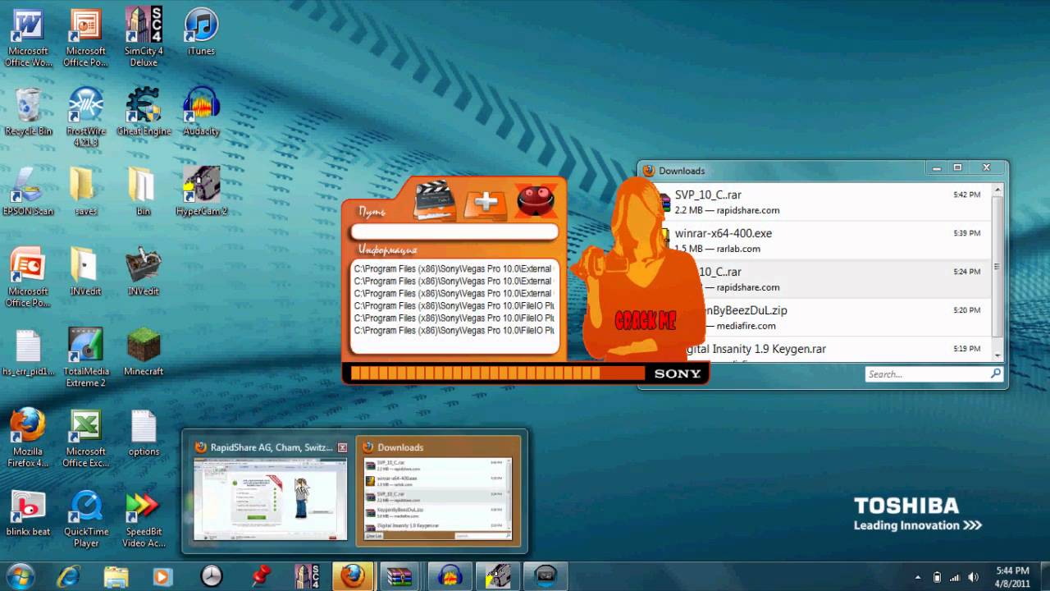The height and width of the screenshot is (591, 1050).
Task: Open the taskbar date and time
Action: click(1012, 576)
